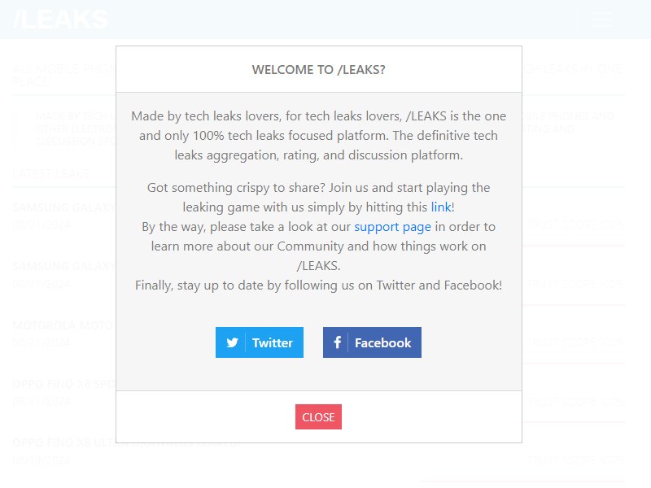Viewport: 651px width, 488px height.
Task: Click the Facebook 'f' logo icon
Action: coord(337,342)
